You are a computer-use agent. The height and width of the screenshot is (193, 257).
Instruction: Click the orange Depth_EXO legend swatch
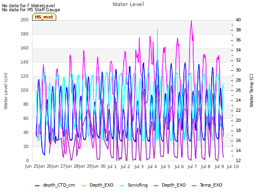click(x=84, y=185)
